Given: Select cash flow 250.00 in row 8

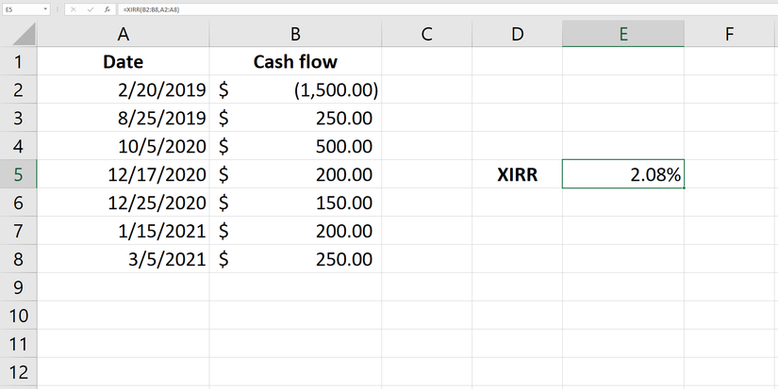Looking at the screenshot, I should [x=295, y=259].
